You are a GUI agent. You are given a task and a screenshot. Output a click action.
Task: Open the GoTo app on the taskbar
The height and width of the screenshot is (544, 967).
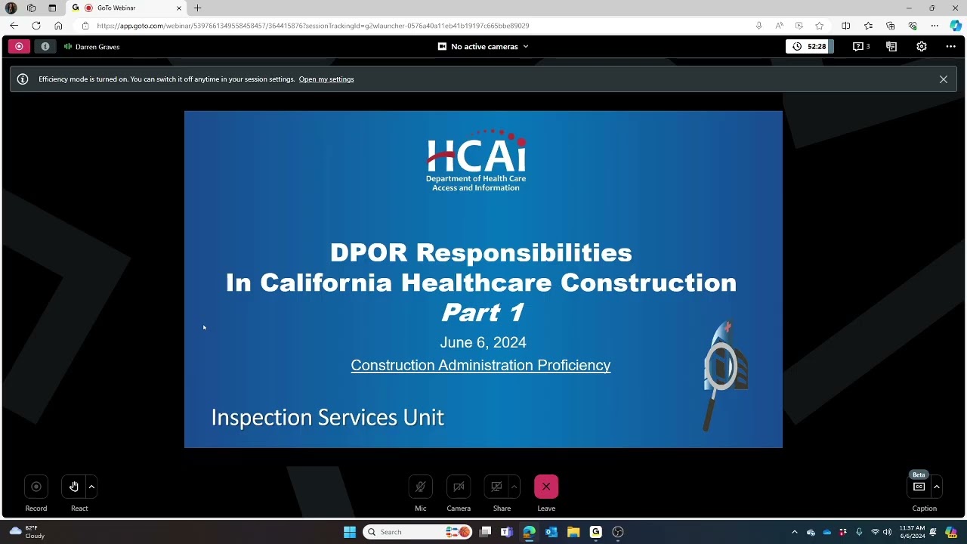click(x=595, y=532)
